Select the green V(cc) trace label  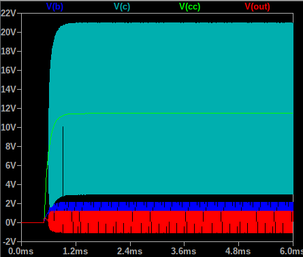(190, 7)
